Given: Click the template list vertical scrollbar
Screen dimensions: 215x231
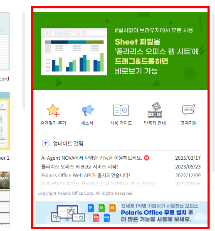Looking at the screenshot, I should pos(24,61).
